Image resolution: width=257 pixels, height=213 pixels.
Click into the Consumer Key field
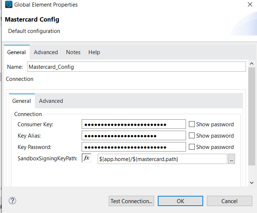(x=134, y=124)
